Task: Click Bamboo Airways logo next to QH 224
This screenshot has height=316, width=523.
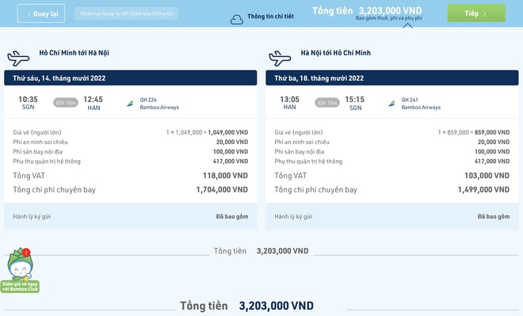Action: pos(130,103)
